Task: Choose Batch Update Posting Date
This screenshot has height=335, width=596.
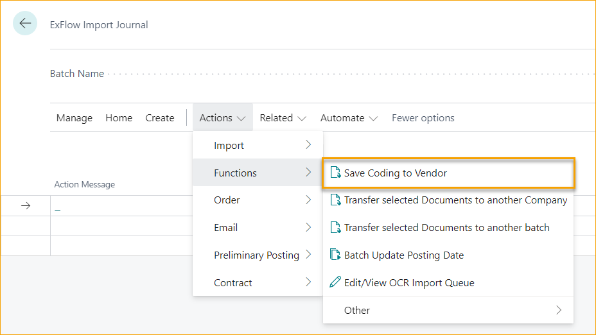Action: tap(448, 255)
